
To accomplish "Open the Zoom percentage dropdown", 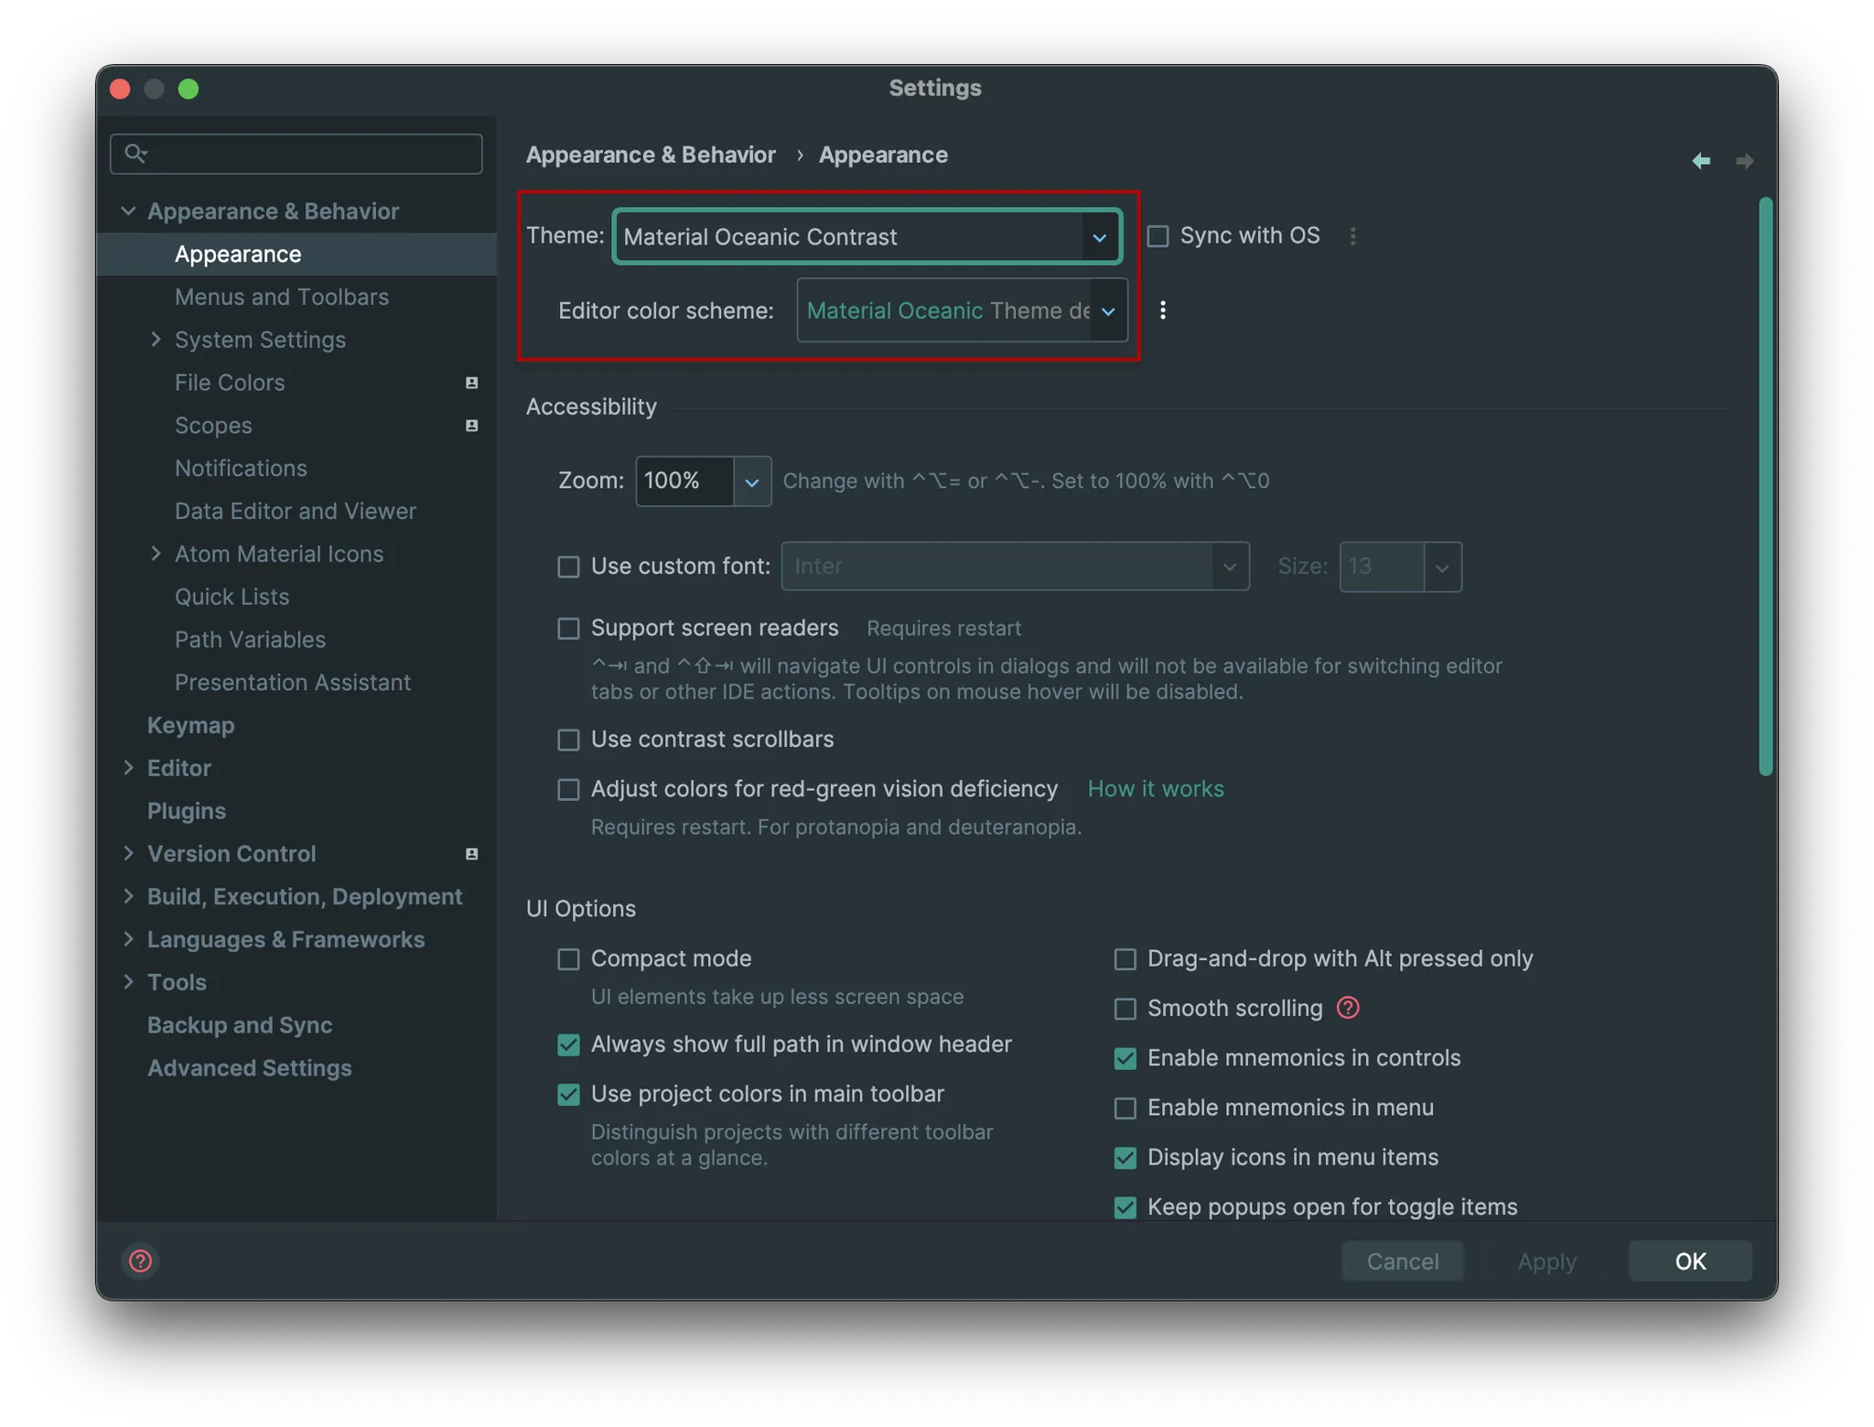I will tap(751, 481).
